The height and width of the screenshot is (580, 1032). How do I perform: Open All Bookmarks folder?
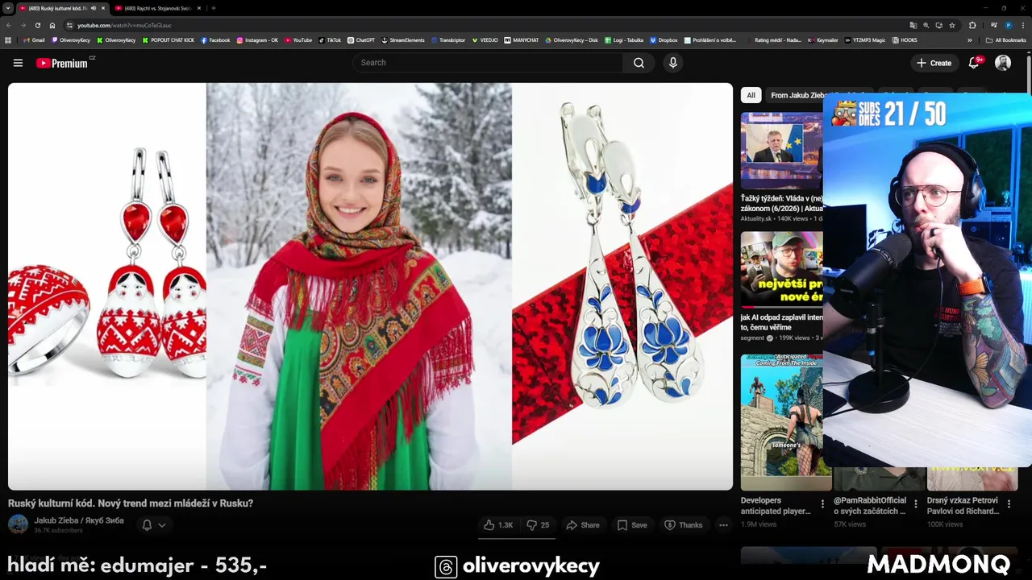(1005, 39)
